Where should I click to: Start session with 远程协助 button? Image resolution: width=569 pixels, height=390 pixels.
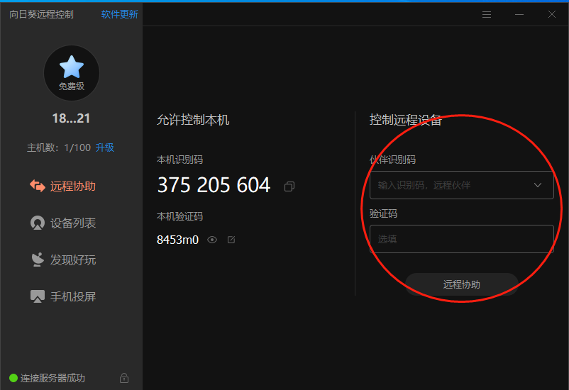(x=462, y=284)
